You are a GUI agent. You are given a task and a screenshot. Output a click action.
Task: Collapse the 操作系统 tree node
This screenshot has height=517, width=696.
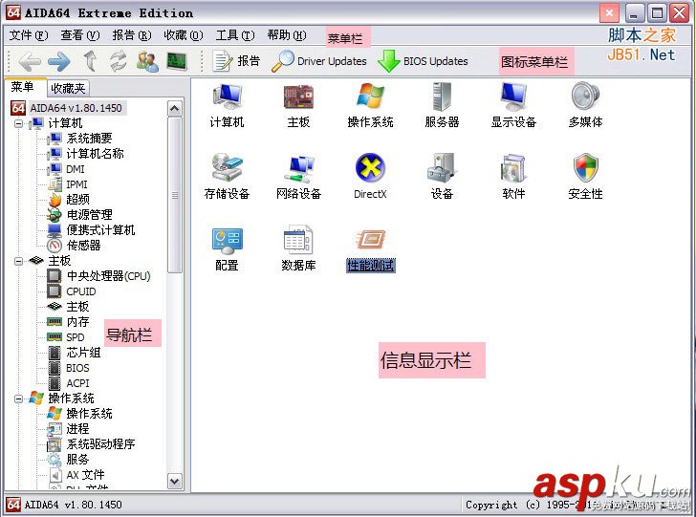pos(18,399)
